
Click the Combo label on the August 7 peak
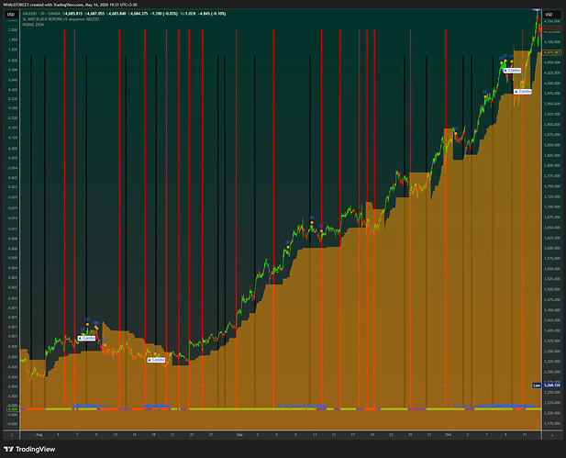click(86, 339)
